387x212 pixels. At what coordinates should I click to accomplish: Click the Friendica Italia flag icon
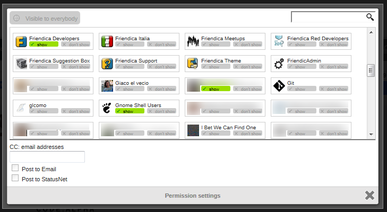coord(107,41)
